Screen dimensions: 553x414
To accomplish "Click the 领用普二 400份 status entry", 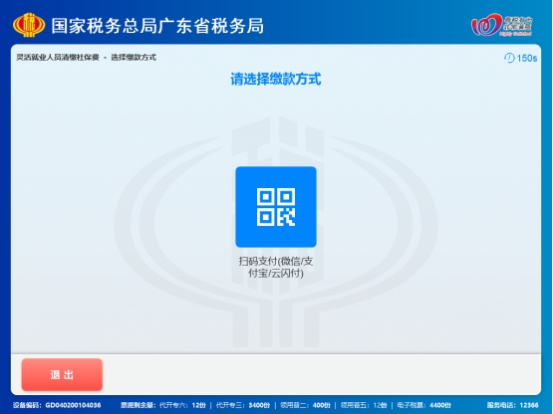I will 305,405.
